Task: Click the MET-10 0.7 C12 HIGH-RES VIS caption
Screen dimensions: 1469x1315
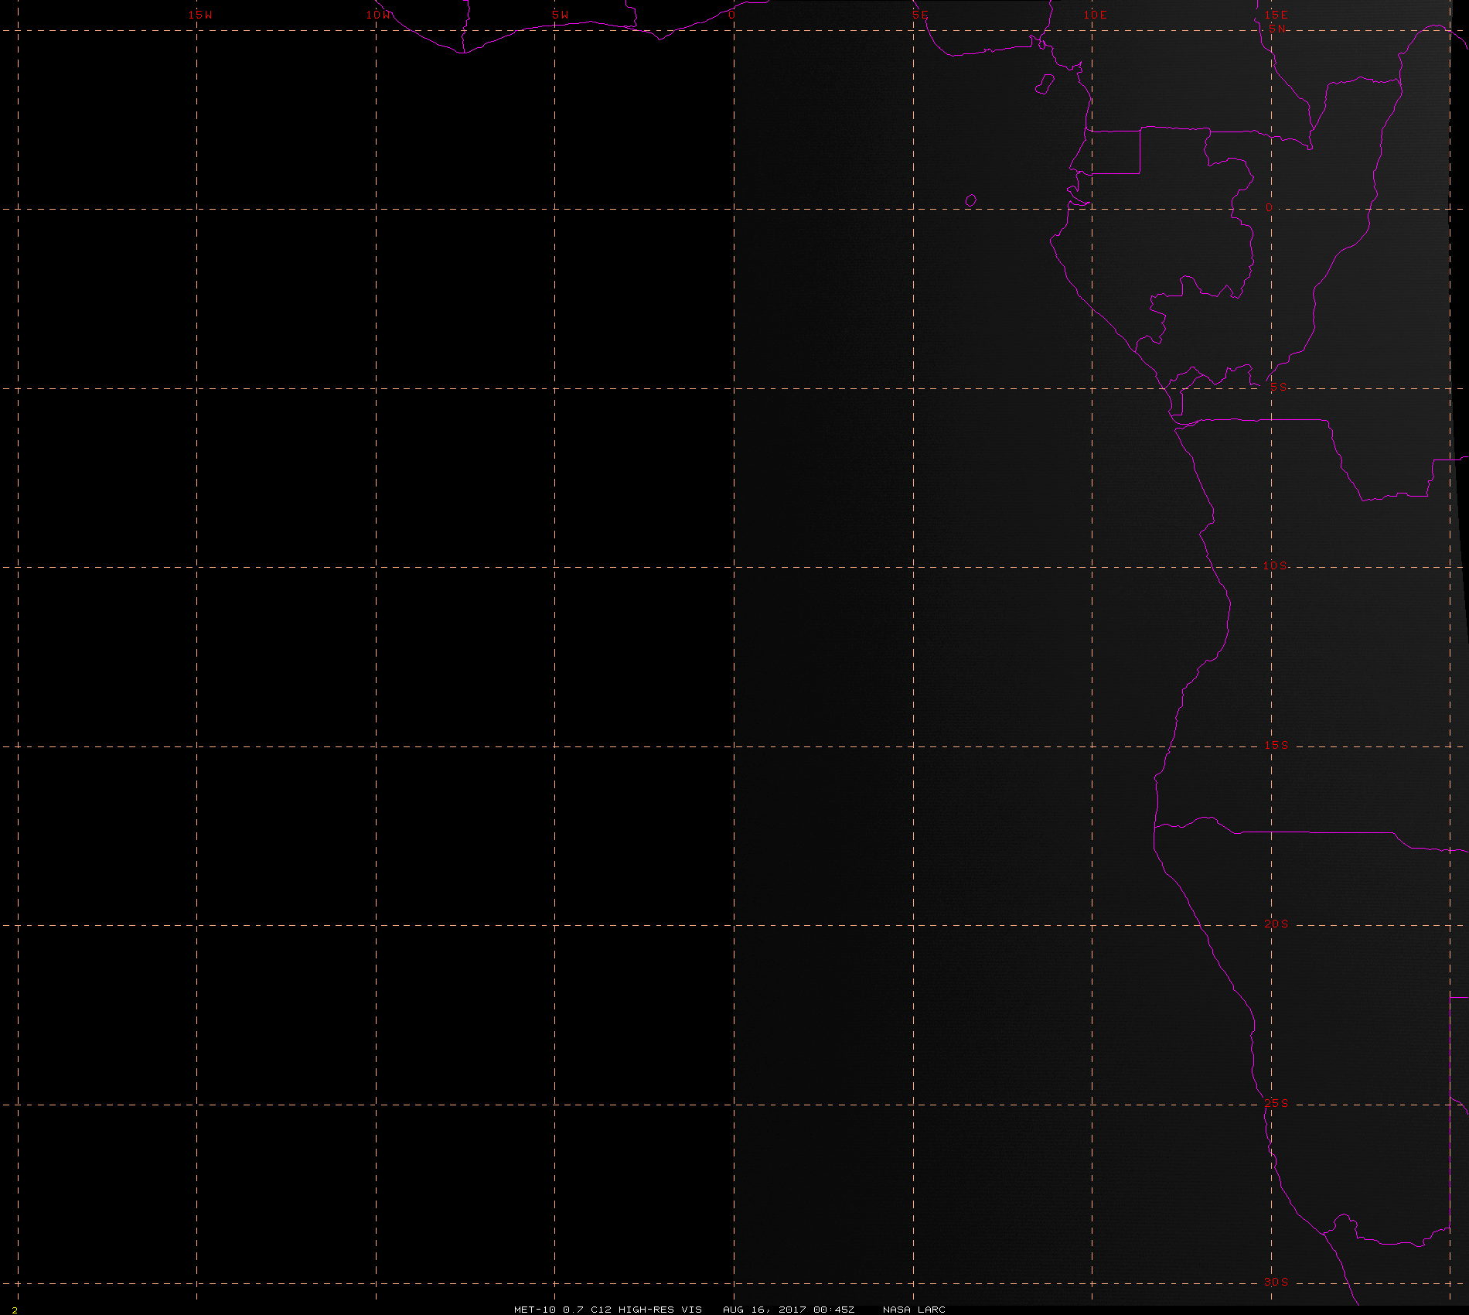Action: pos(608,1309)
